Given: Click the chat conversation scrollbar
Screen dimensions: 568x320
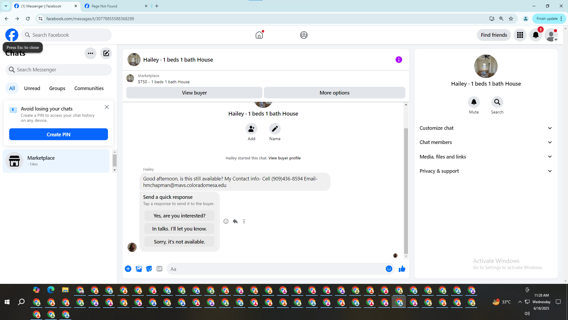Looking at the screenshot, I should click(406, 190).
